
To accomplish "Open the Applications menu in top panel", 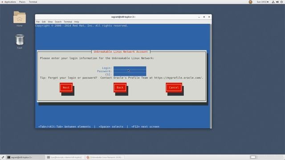I will click(10, 2).
